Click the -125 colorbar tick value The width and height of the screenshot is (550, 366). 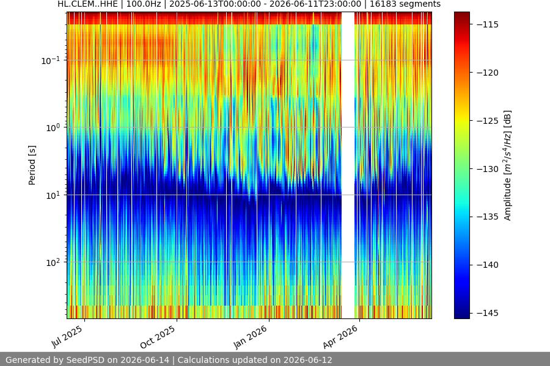[488, 121]
